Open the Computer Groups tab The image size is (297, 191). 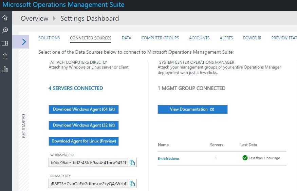point(160,38)
